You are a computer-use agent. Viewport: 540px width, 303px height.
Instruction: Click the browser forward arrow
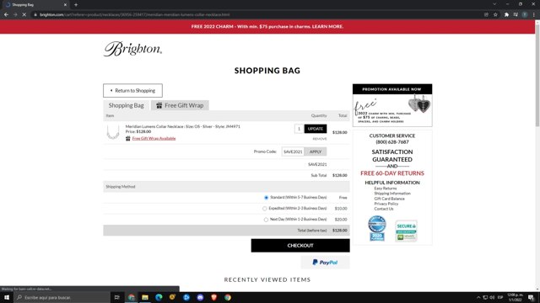pyautogui.click(x=15, y=15)
